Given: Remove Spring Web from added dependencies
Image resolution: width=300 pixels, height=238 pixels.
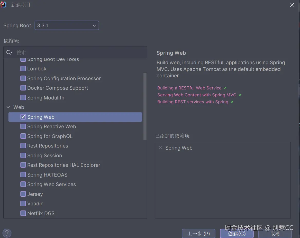Looking at the screenshot, I should pos(160,148).
